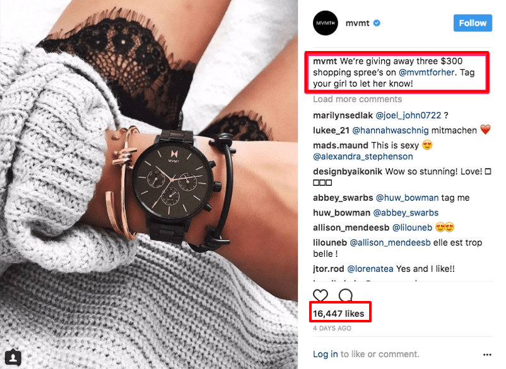
Task: Expand Load more comments
Action: click(357, 99)
